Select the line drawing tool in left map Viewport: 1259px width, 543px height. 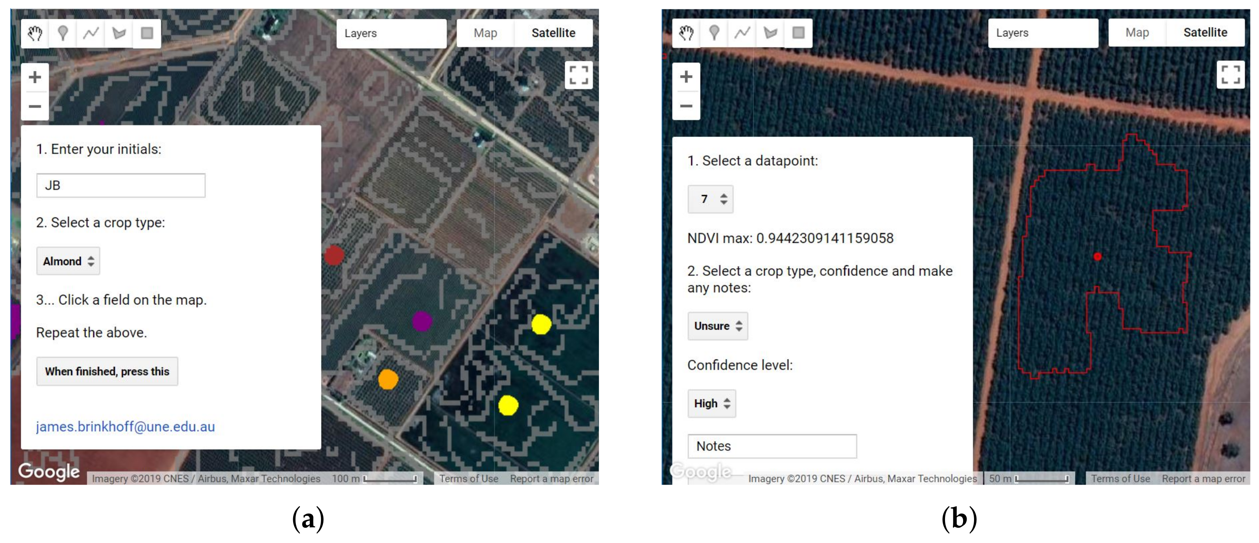(x=91, y=33)
